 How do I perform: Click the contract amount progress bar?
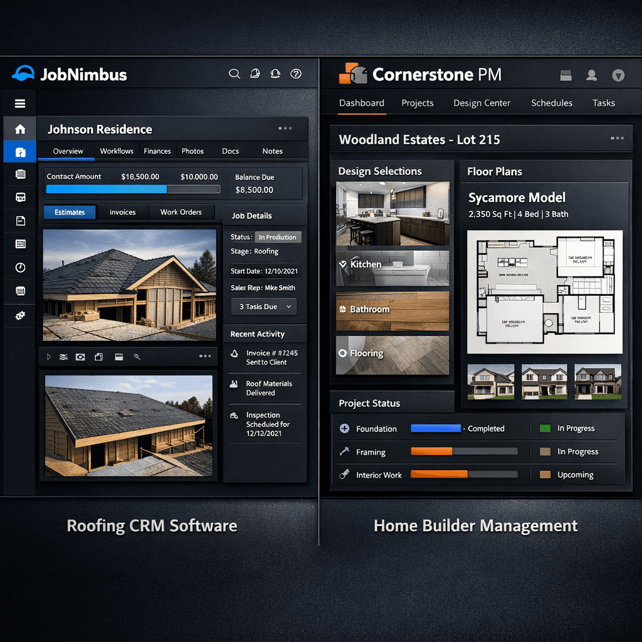[x=133, y=189]
